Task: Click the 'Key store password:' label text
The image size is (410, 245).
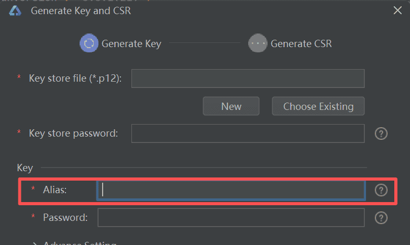Action: pyautogui.click(x=73, y=133)
